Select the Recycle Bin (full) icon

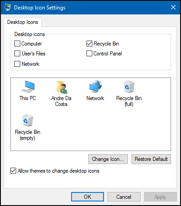click(x=129, y=87)
